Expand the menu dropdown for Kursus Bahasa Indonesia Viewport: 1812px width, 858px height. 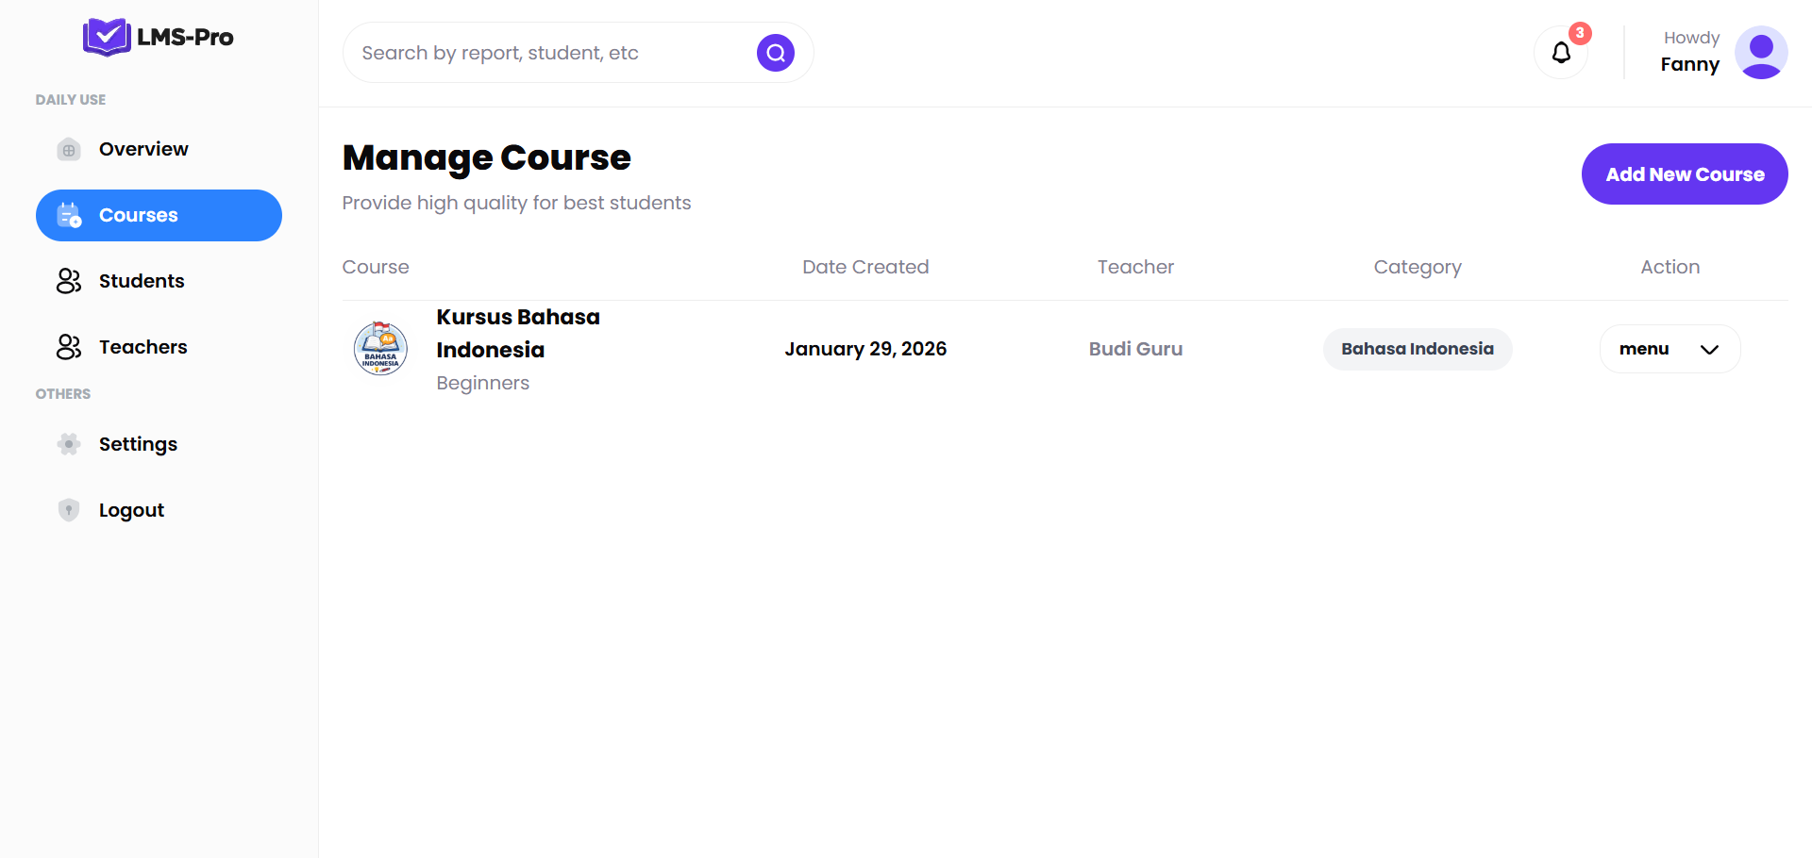[x=1669, y=349]
